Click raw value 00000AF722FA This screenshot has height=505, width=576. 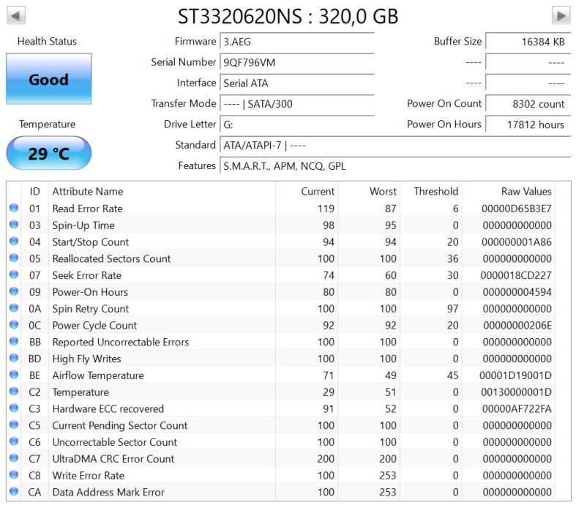tap(517, 409)
